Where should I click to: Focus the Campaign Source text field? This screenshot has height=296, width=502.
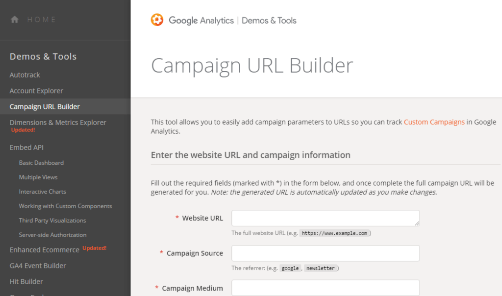pos(325,253)
